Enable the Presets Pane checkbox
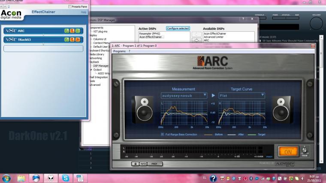This screenshot has height=183, width=326. pos(70,6)
